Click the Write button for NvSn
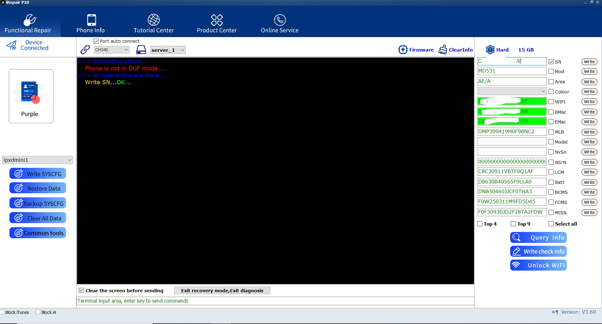Image resolution: width=602 pixels, height=324 pixels. pos(589,152)
